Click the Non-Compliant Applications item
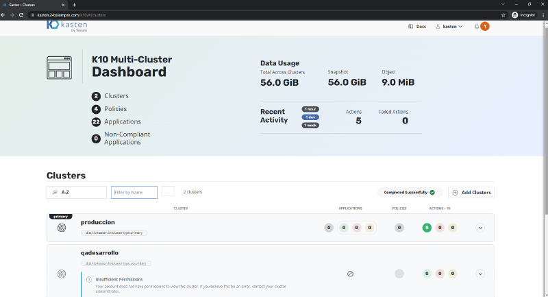This screenshot has width=548, height=297. pos(121,139)
